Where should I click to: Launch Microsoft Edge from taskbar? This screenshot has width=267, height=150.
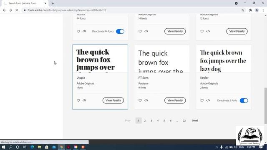32,147
